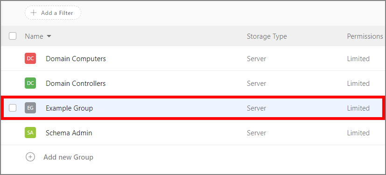Click Server storage type in the Domain Computers row
The height and width of the screenshot is (175, 386).
pos(256,59)
